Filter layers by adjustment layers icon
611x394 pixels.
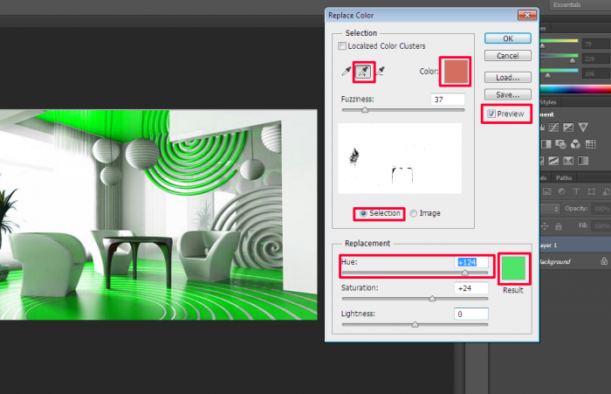[561, 191]
